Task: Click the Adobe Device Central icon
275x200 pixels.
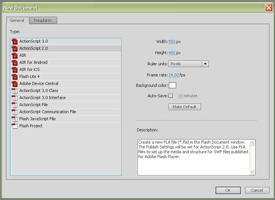Action: pos(15,83)
